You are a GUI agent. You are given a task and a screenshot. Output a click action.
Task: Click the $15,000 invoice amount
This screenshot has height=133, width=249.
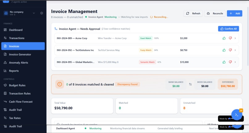coord(184,62)
